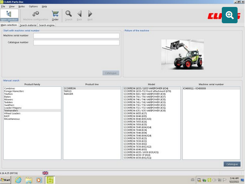The height and width of the screenshot is (184, 245).
Task: Go Next with the right arrow icon
Action: point(90,13)
